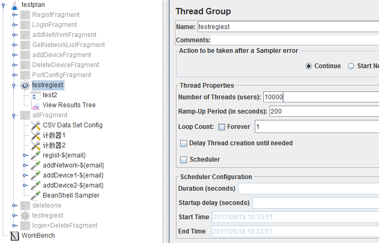Click the Number of Threads field
Viewport: 379px width, 243px height.
(321, 97)
